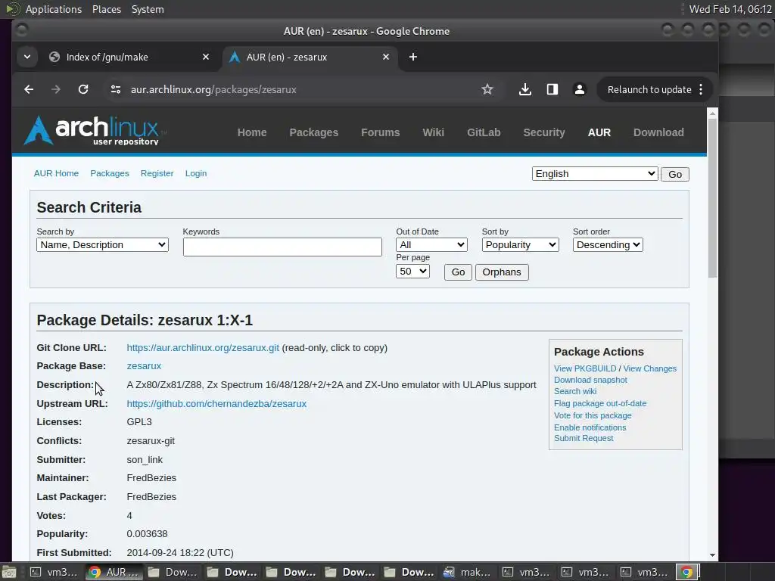775x581 pixels.
Task: Open the mak... taskbar window item
Action: [467, 572]
